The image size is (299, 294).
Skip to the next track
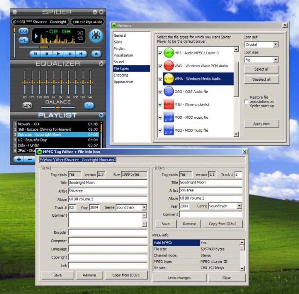[81, 54]
